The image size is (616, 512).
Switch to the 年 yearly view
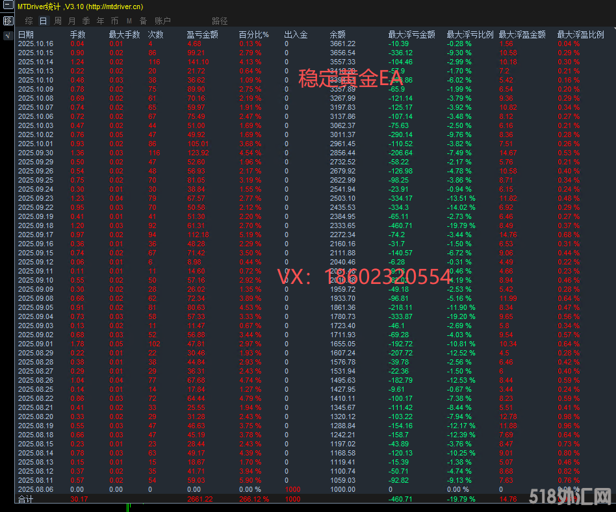pos(100,20)
